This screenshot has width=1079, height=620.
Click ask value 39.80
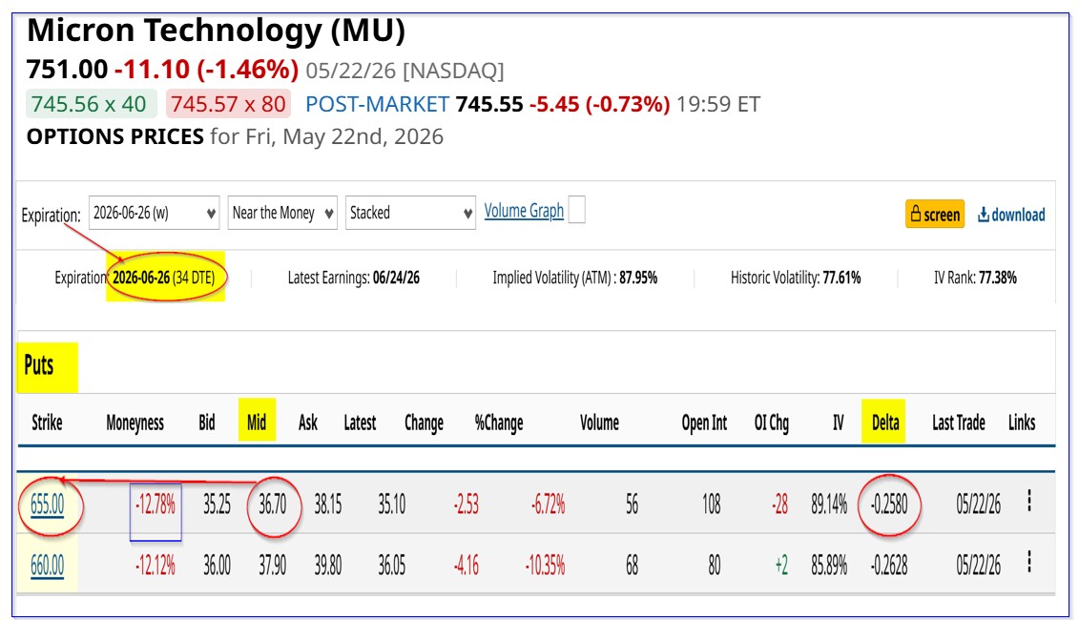(328, 566)
